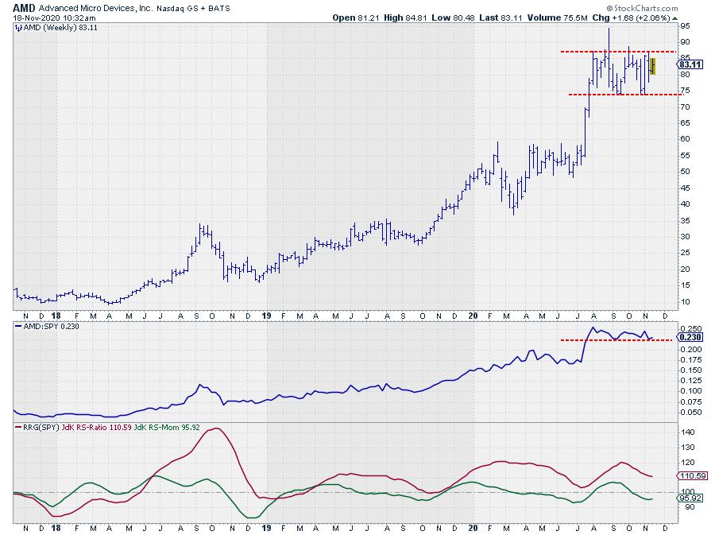Select the yellow highlighted latest weekly candle
This screenshot has width=715, height=535.
tap(652, 66)
